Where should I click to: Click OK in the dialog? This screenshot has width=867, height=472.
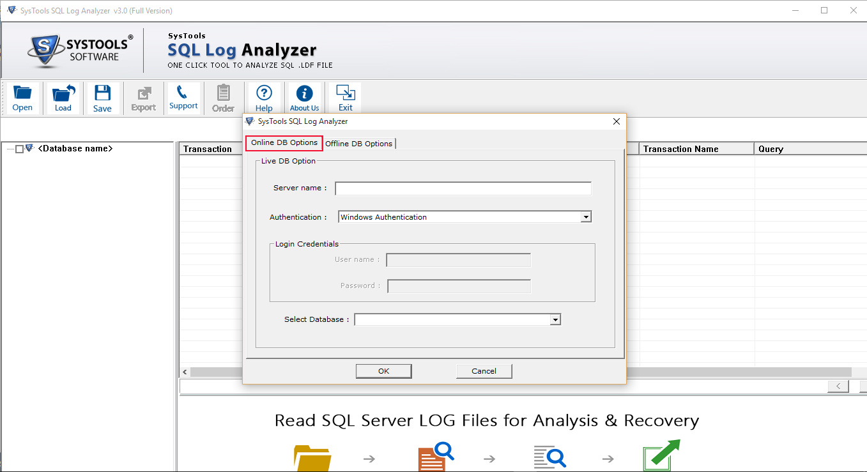383,371
